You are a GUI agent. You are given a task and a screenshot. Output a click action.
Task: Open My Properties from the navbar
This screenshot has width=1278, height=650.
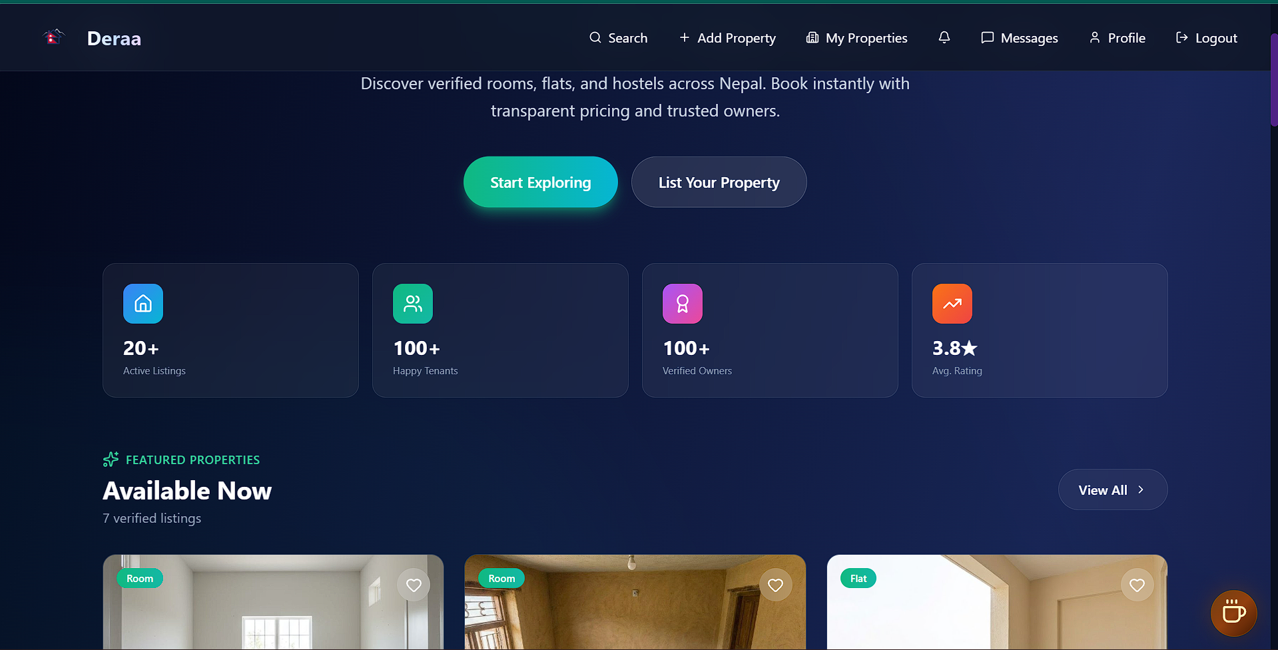856,38
